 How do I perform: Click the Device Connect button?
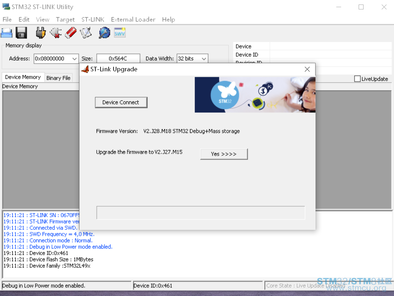pos(121,102)
